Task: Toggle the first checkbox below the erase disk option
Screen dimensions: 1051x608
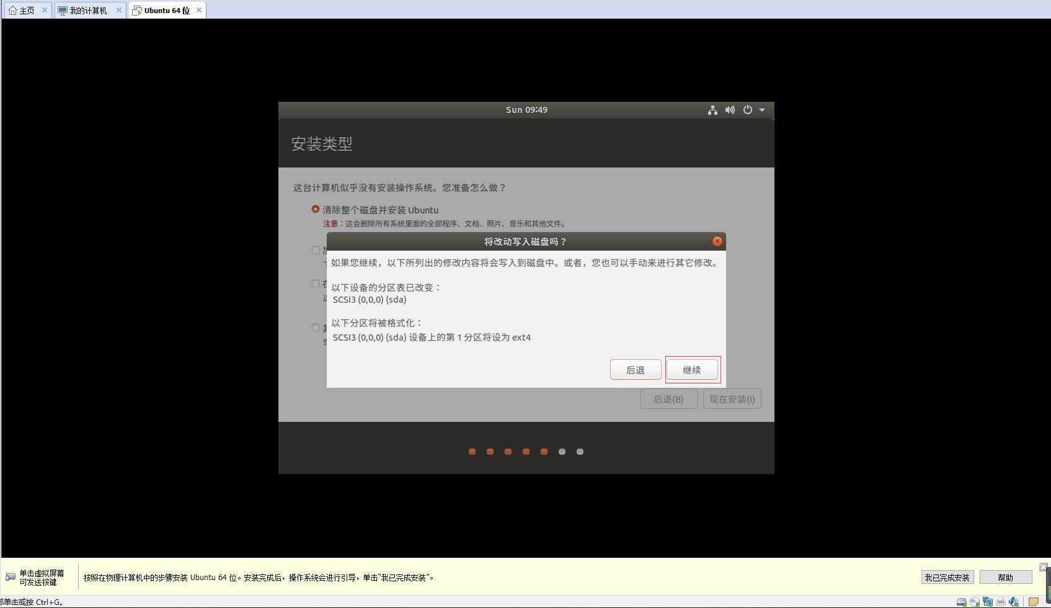Action: 316,250
